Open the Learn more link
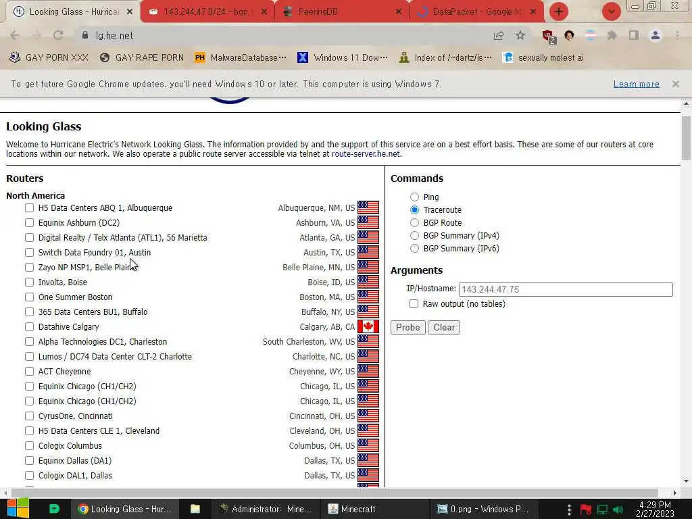 point(636,84)
